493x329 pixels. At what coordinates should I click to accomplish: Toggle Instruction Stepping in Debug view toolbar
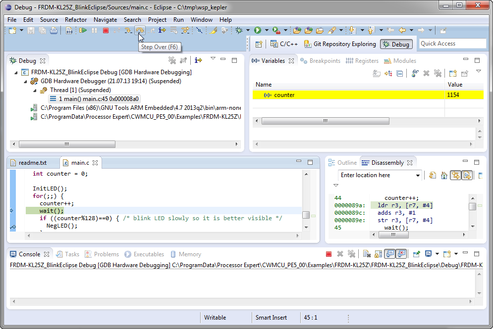198,60
